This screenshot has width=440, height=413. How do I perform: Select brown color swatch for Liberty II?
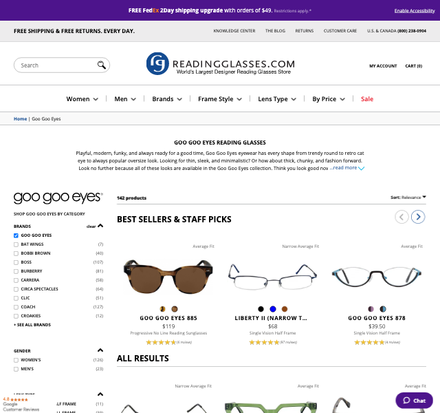285,309
